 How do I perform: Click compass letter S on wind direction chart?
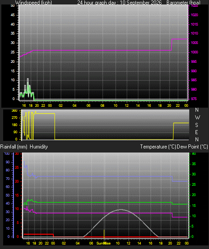pyautogui.click(x=196, y=125)
